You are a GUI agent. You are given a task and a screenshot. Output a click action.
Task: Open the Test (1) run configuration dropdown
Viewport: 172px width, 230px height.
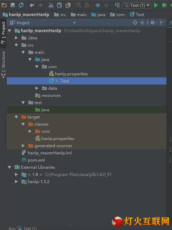[136, 5]
